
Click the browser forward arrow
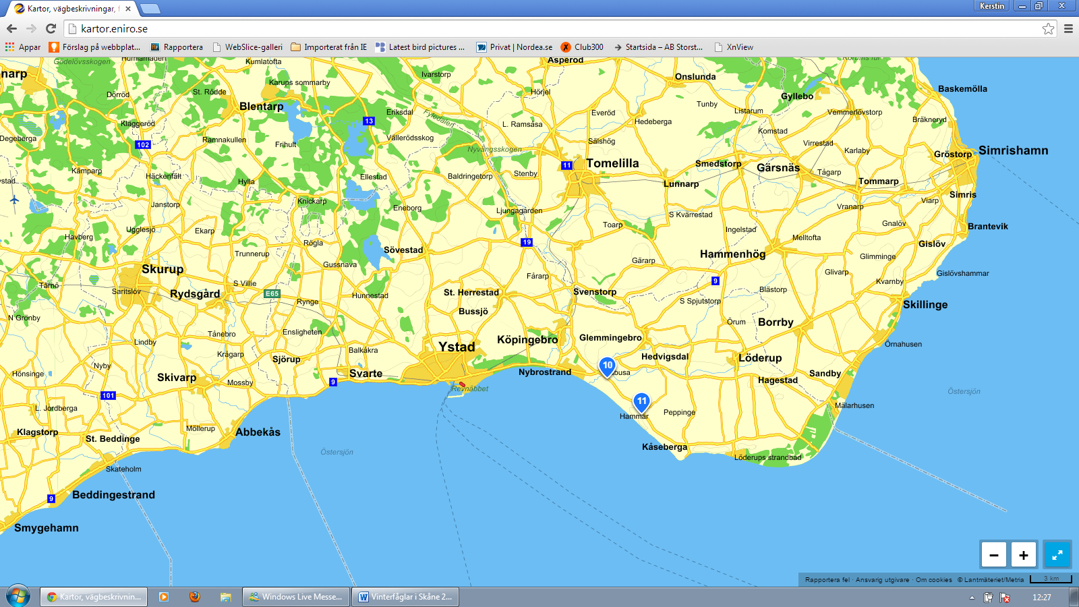point(31,28)
